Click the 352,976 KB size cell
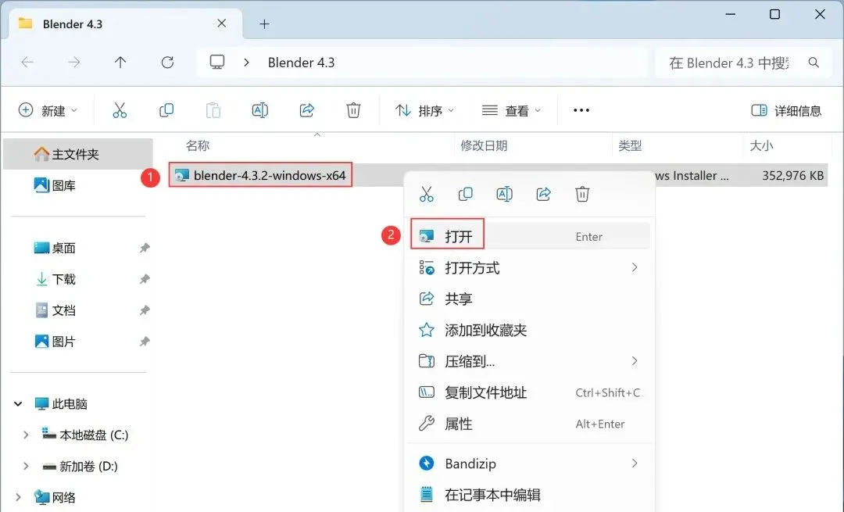 [x=793, y=176]
